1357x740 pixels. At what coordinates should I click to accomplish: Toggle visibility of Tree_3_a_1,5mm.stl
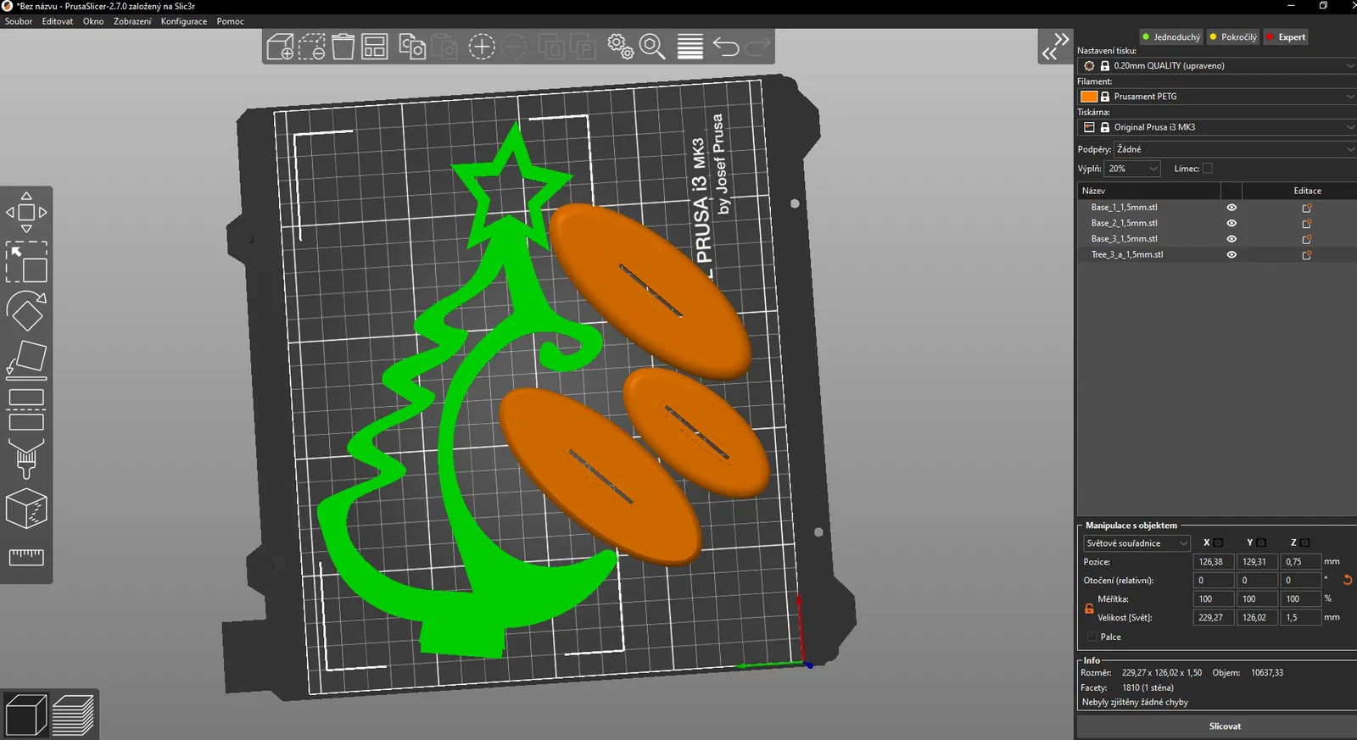(x=1231, y=255)
